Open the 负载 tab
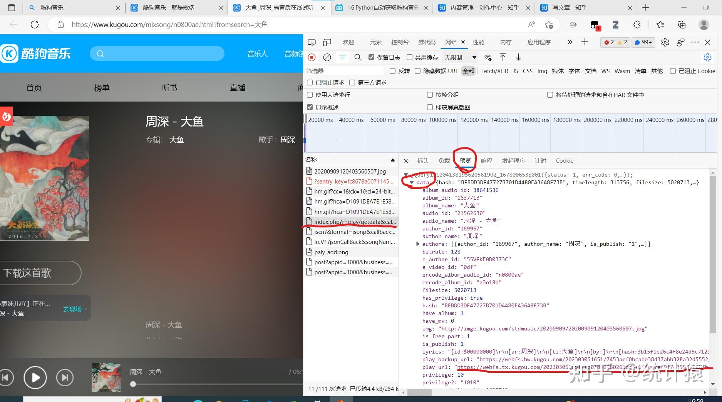The image size is (722, 402). pos(444,161)
